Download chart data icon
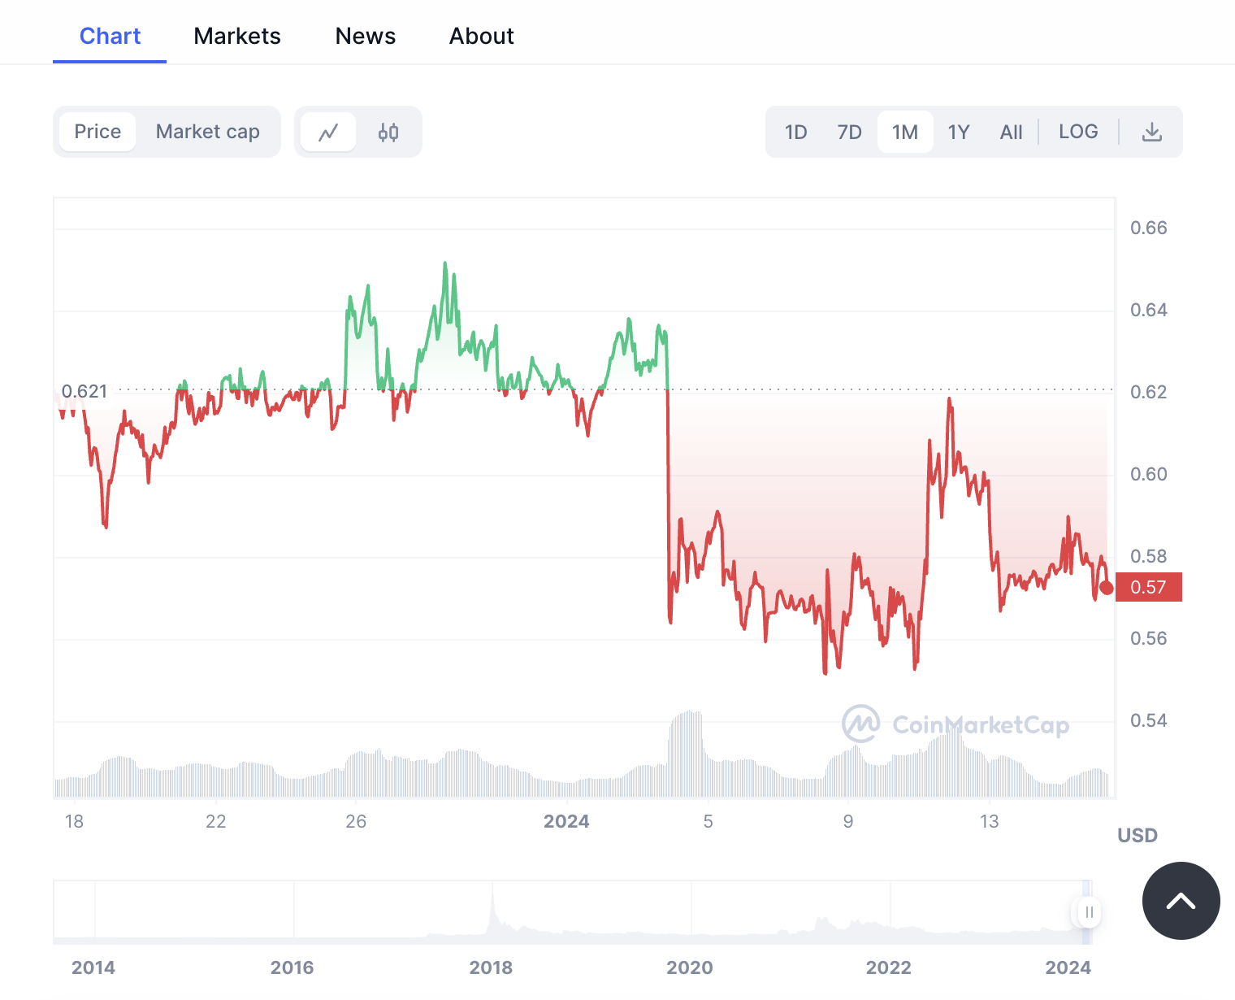Viewport: 1235px width, 1000px height. click(1152, 132)
